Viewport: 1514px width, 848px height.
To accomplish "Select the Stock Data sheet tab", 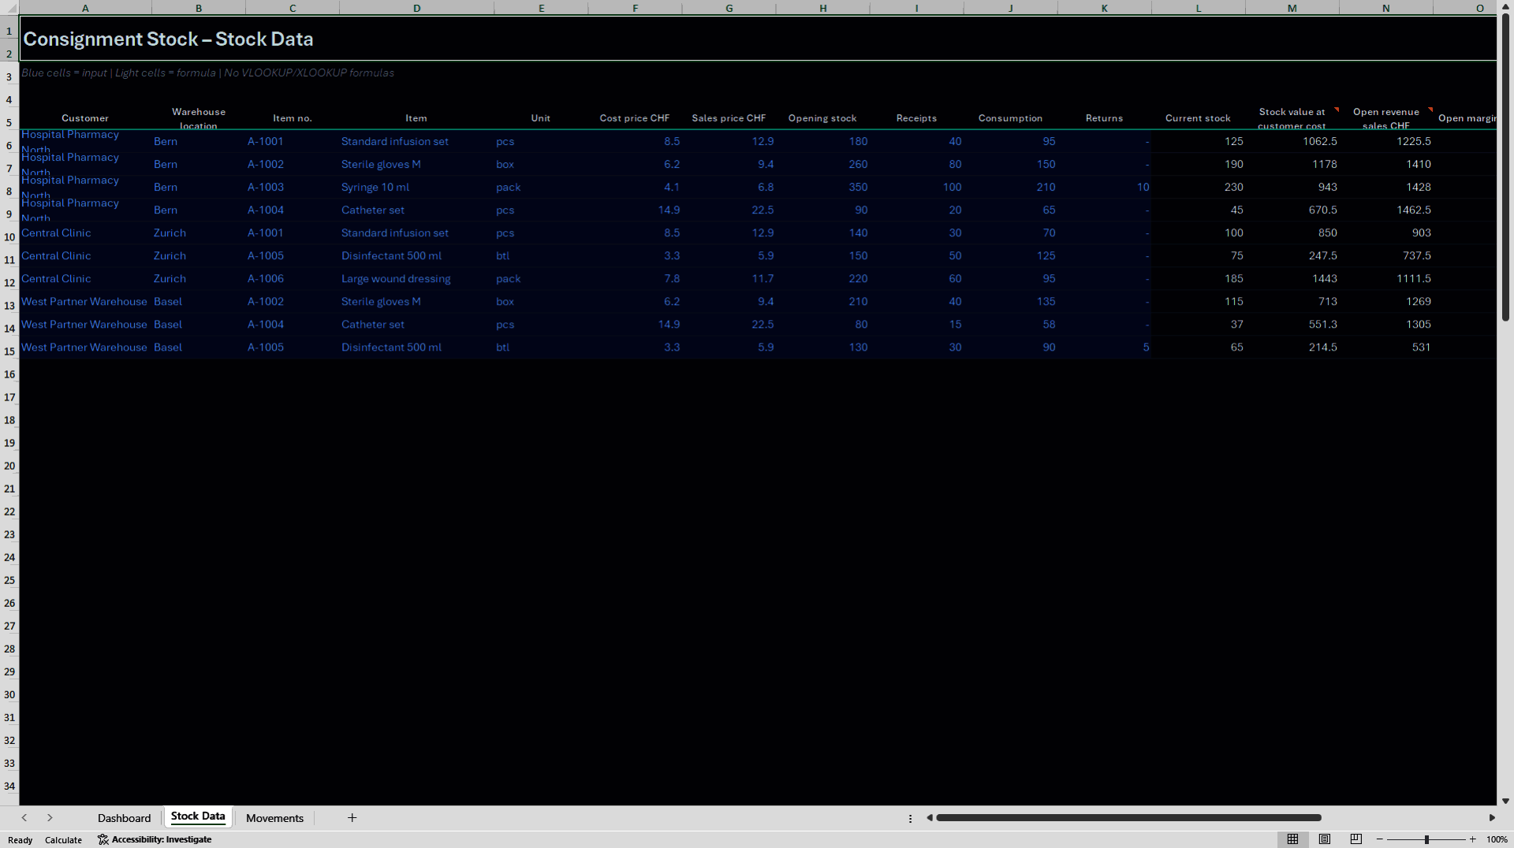I will click(x=198, y=816).
